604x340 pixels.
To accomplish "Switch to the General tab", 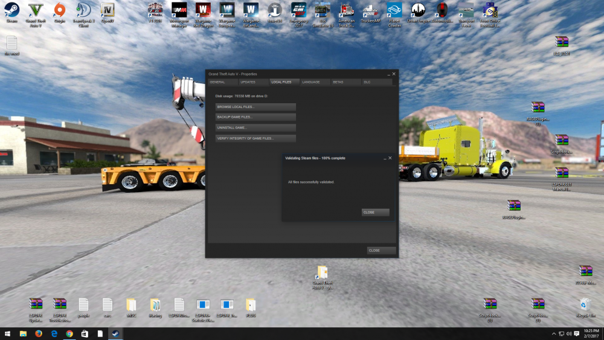I will click(222, 82).
